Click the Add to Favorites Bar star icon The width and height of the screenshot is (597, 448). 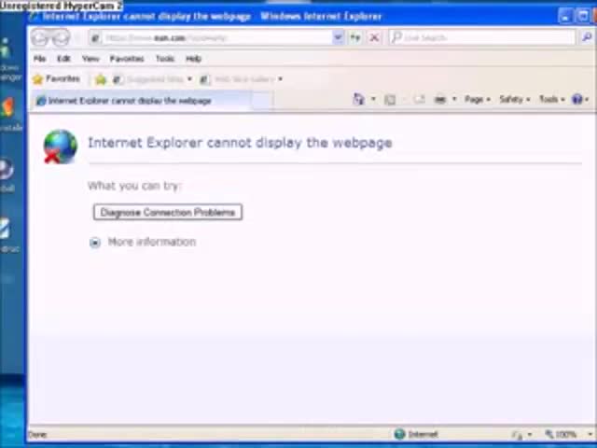(x=101, y=79)
